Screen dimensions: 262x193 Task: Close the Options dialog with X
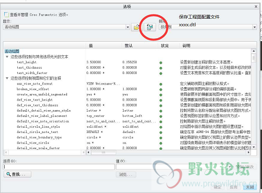point(256,7)
